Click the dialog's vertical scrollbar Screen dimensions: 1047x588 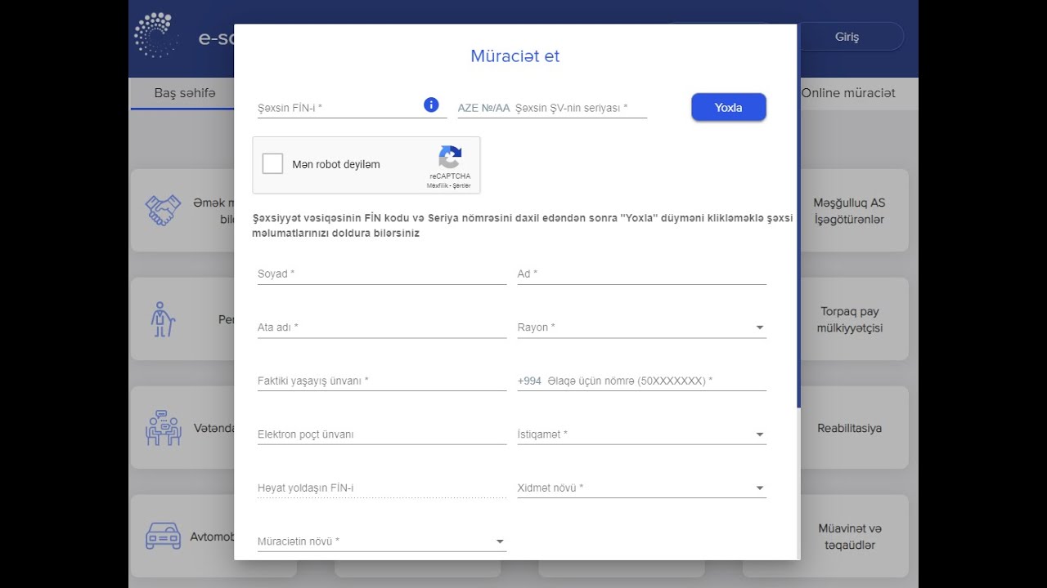pyautogui.click(x=798, y=216)
